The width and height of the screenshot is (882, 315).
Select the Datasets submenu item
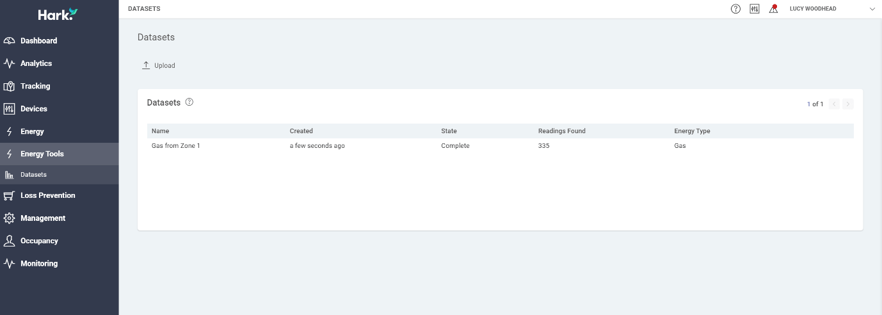[59, 175]
